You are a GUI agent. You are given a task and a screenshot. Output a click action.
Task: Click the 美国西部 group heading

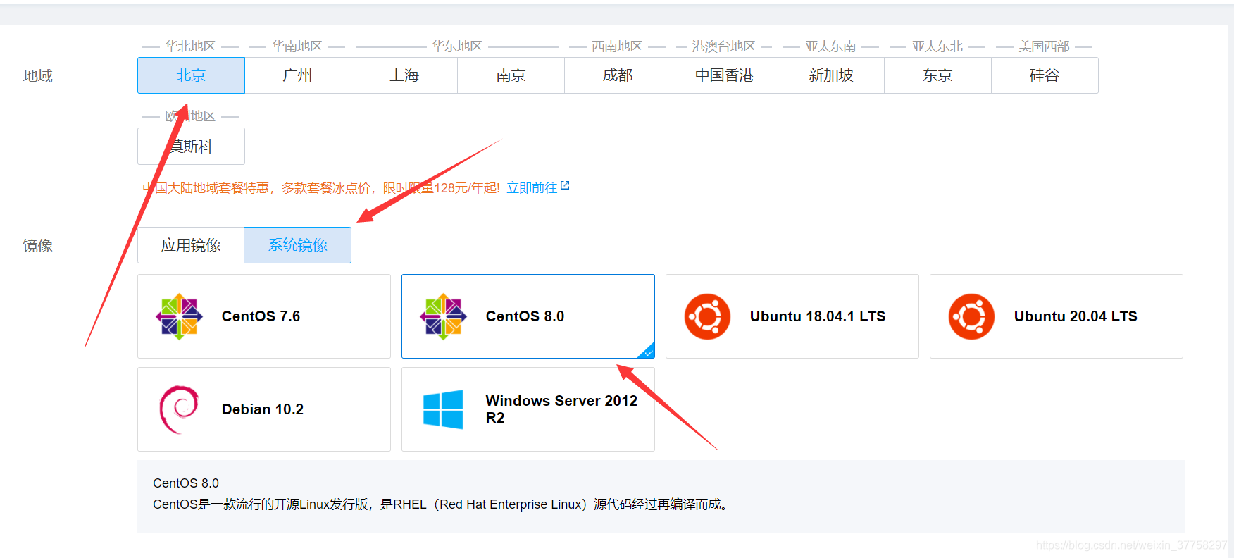[x=1044, y=46]
